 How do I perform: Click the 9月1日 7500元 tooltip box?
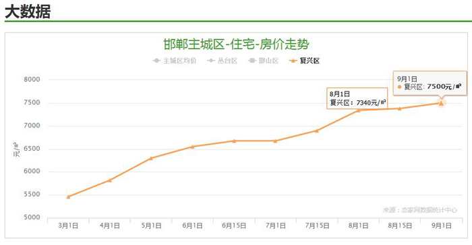click(430, 83)
